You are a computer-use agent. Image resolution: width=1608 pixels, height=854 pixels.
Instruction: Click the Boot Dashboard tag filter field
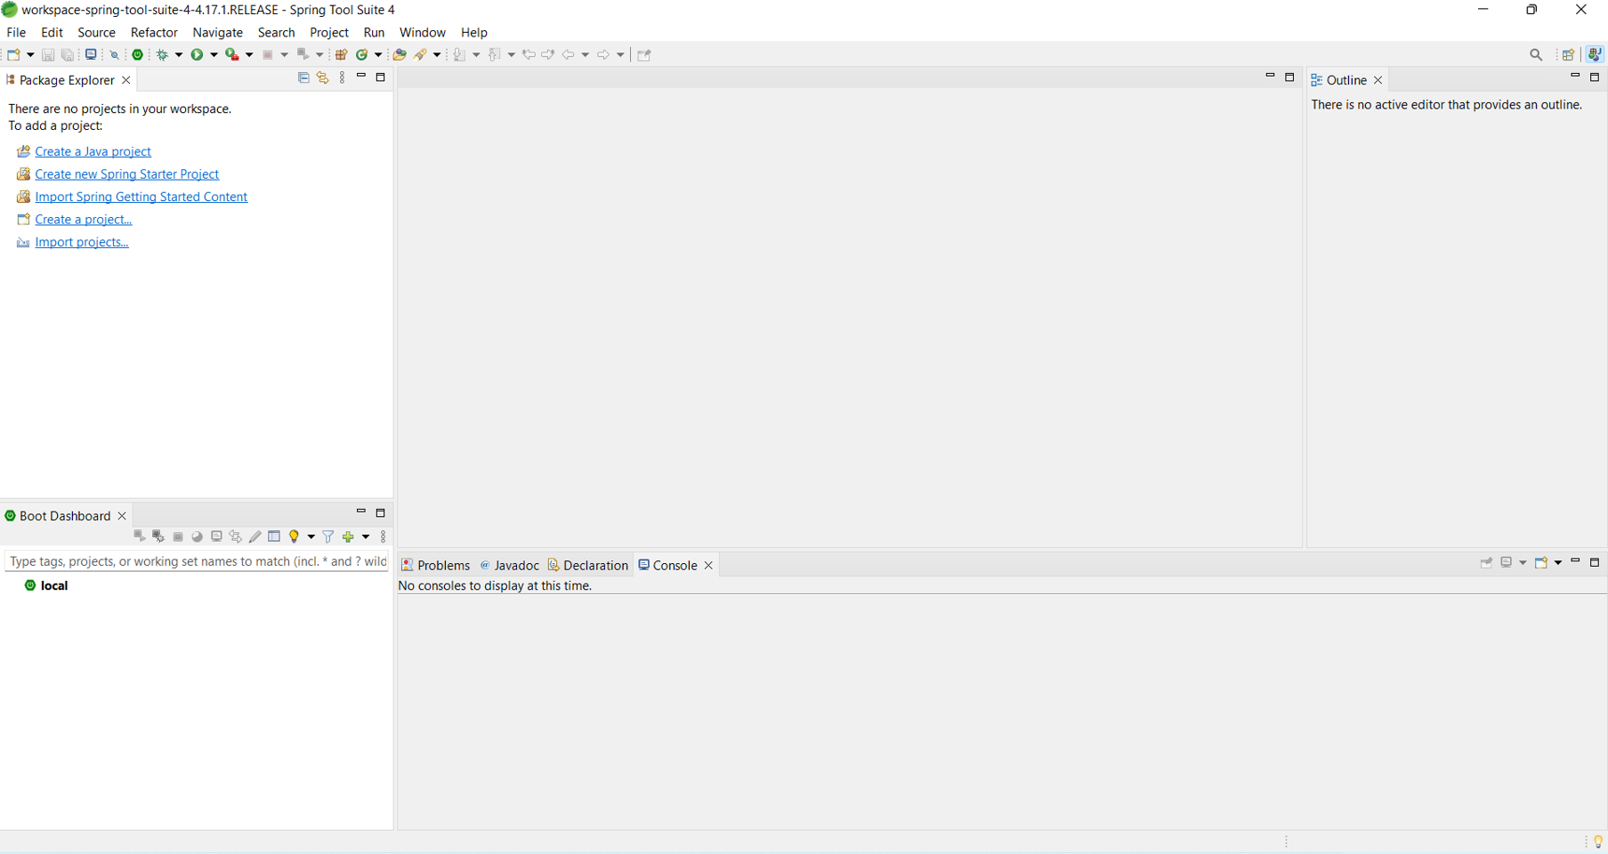196,561
